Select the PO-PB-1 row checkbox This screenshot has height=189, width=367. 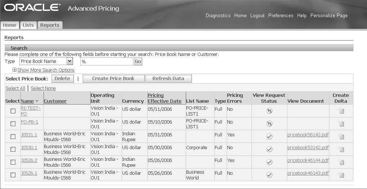(x=13, y=124)
